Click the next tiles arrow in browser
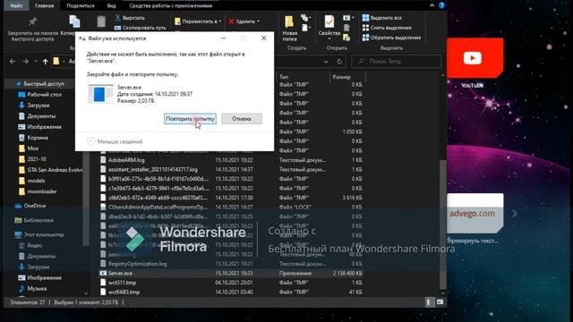Image resolution: width=573 pixels, height=322 pixels. tap(515, 213)
